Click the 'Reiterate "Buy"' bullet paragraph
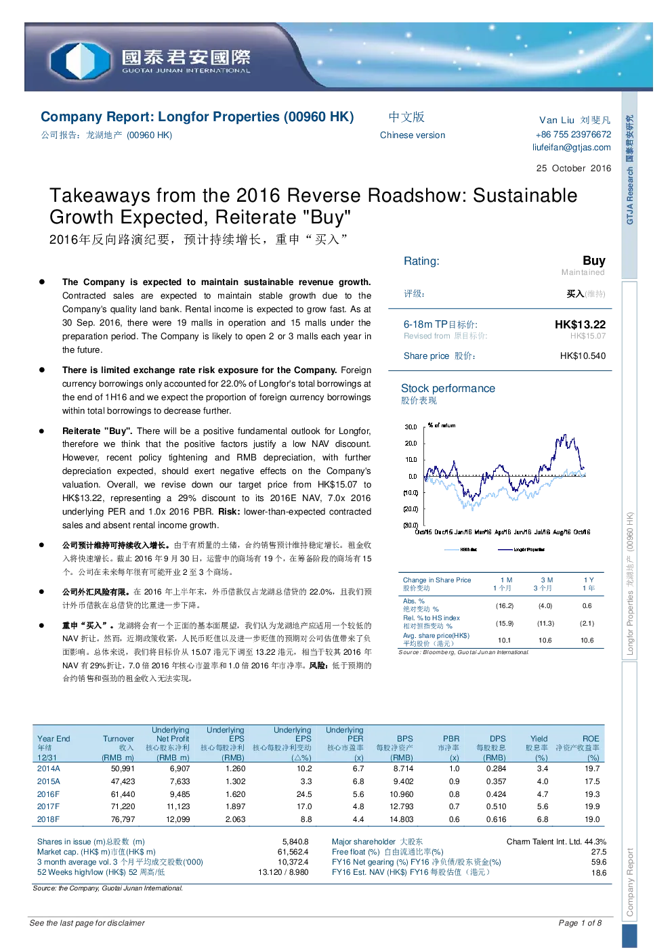Screen dimensions: 672x950 pos(217,478)
